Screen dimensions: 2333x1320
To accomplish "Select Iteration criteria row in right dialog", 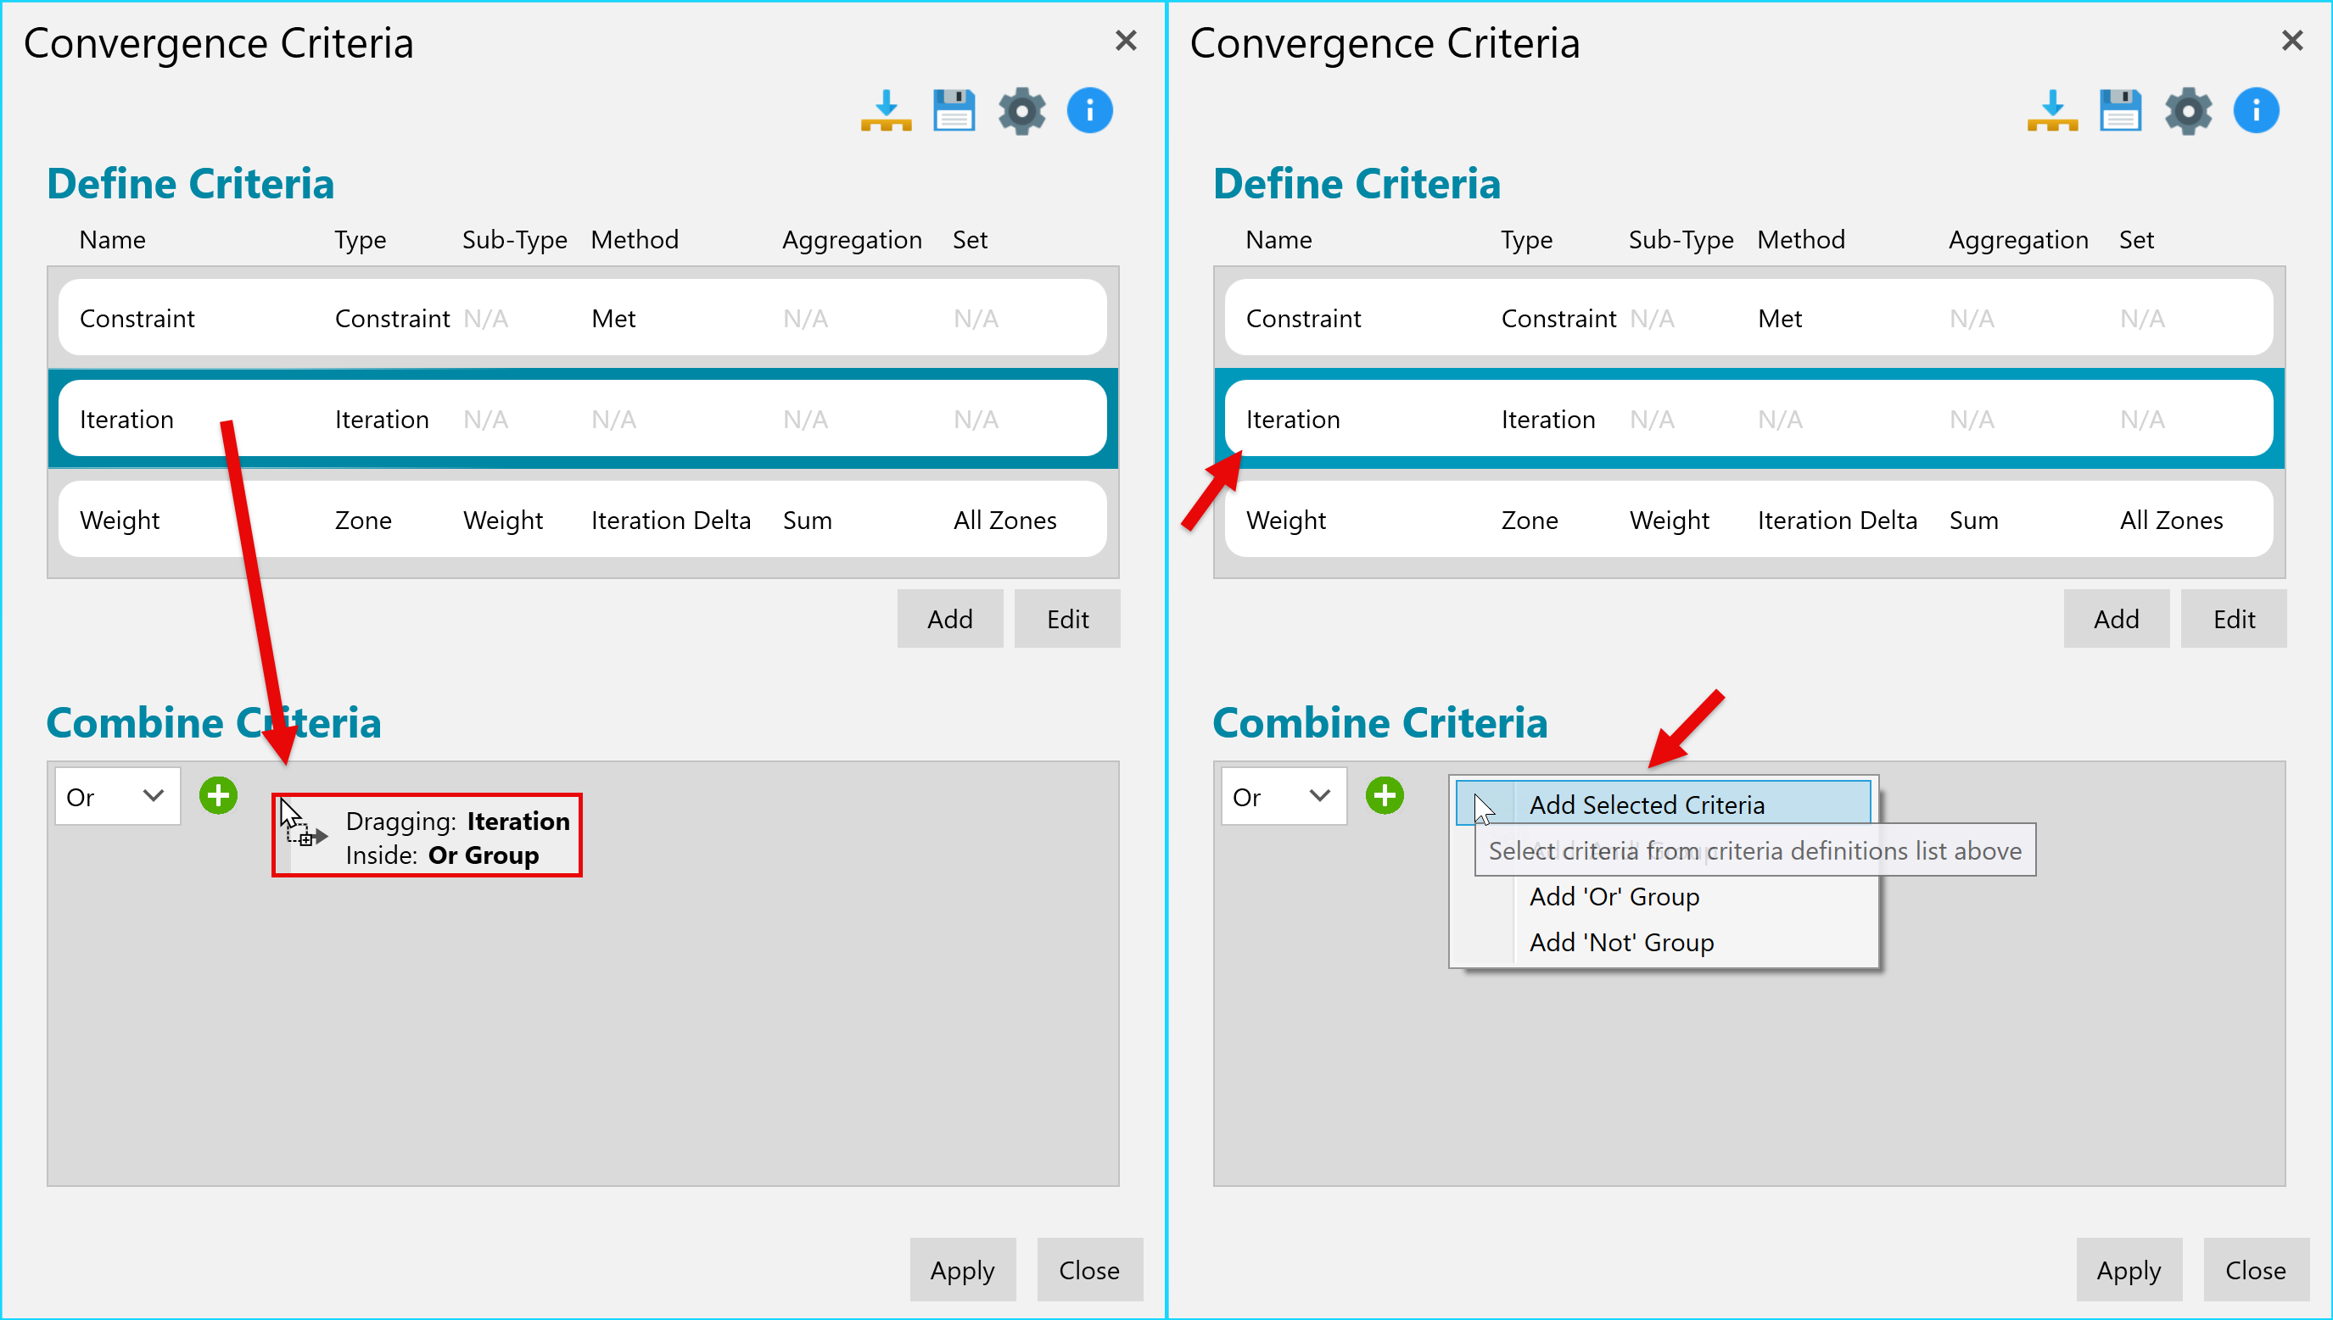I will 1748,419.
